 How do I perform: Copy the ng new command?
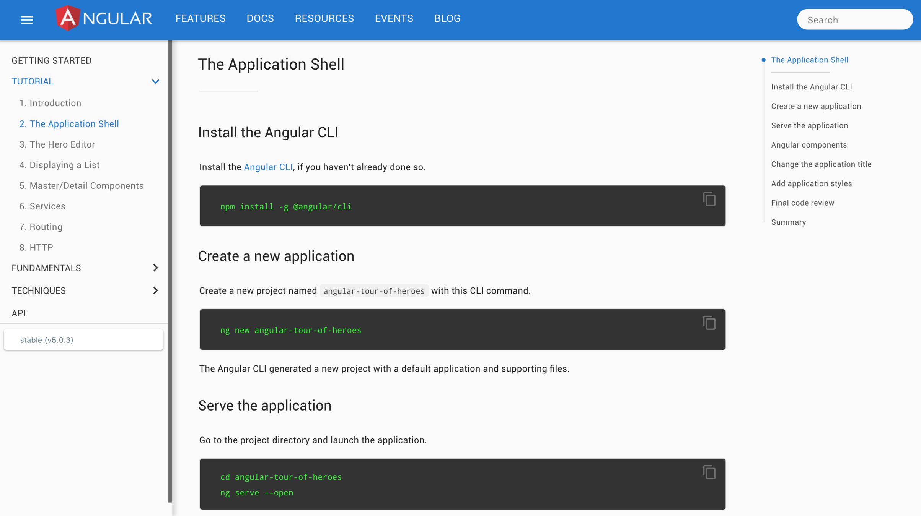709,323
